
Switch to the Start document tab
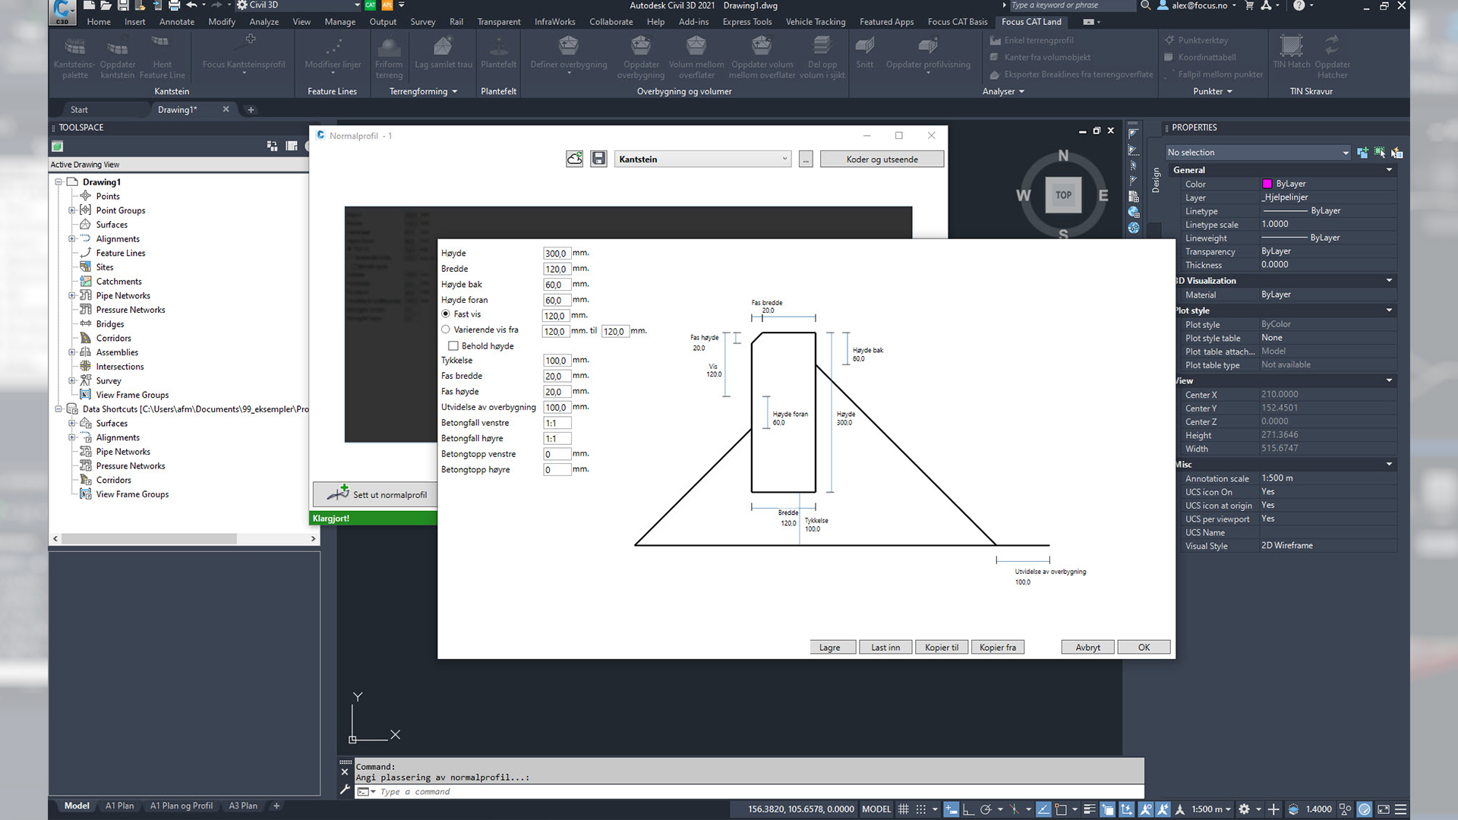coord(79,110)
